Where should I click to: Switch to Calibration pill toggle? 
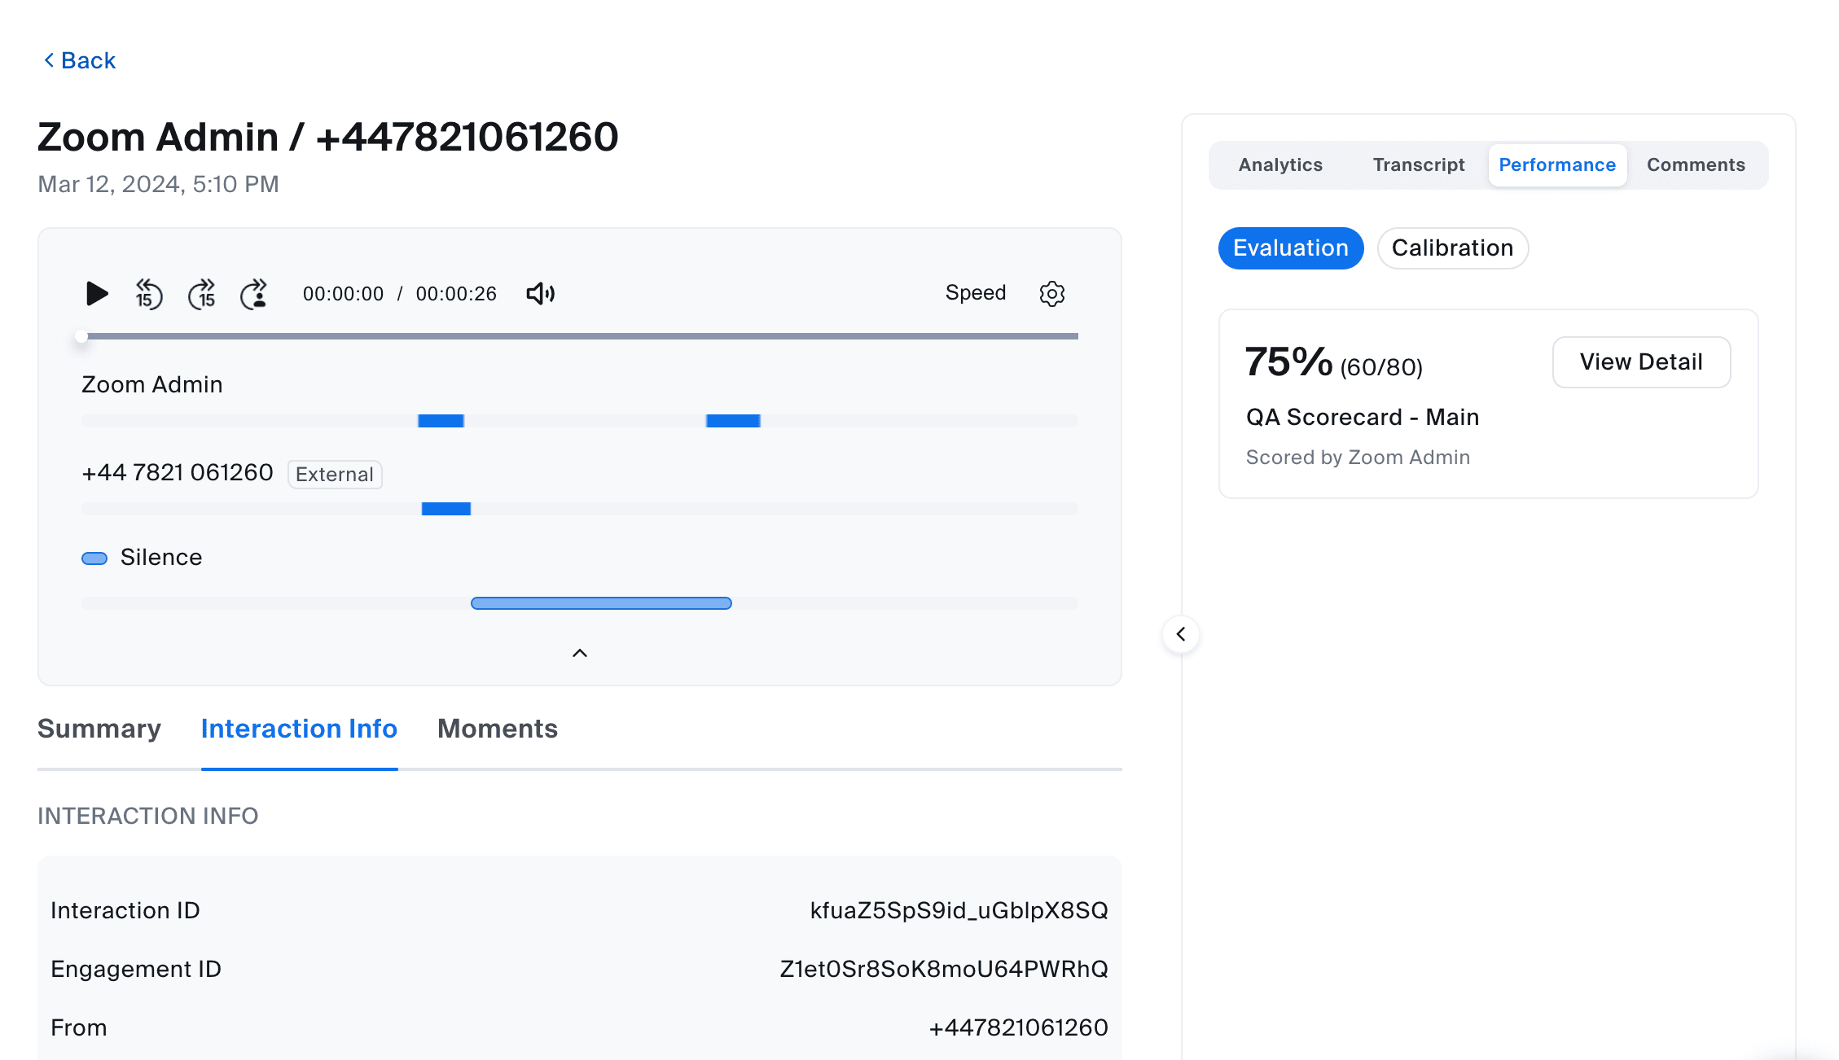(1452, 248)
